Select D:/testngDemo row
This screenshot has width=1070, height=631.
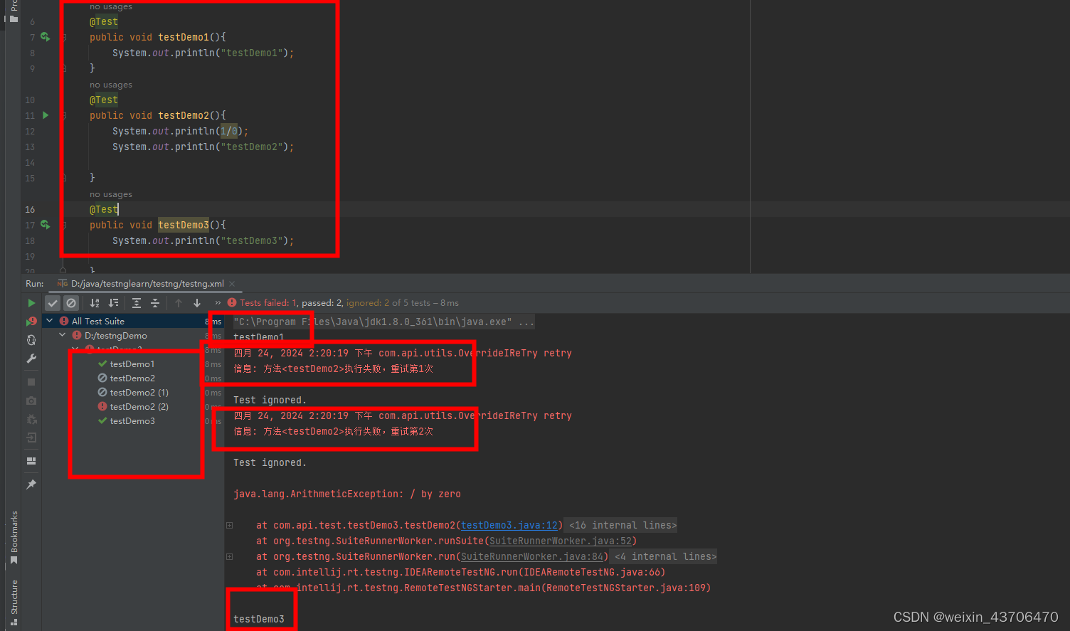tap(134, 335)
